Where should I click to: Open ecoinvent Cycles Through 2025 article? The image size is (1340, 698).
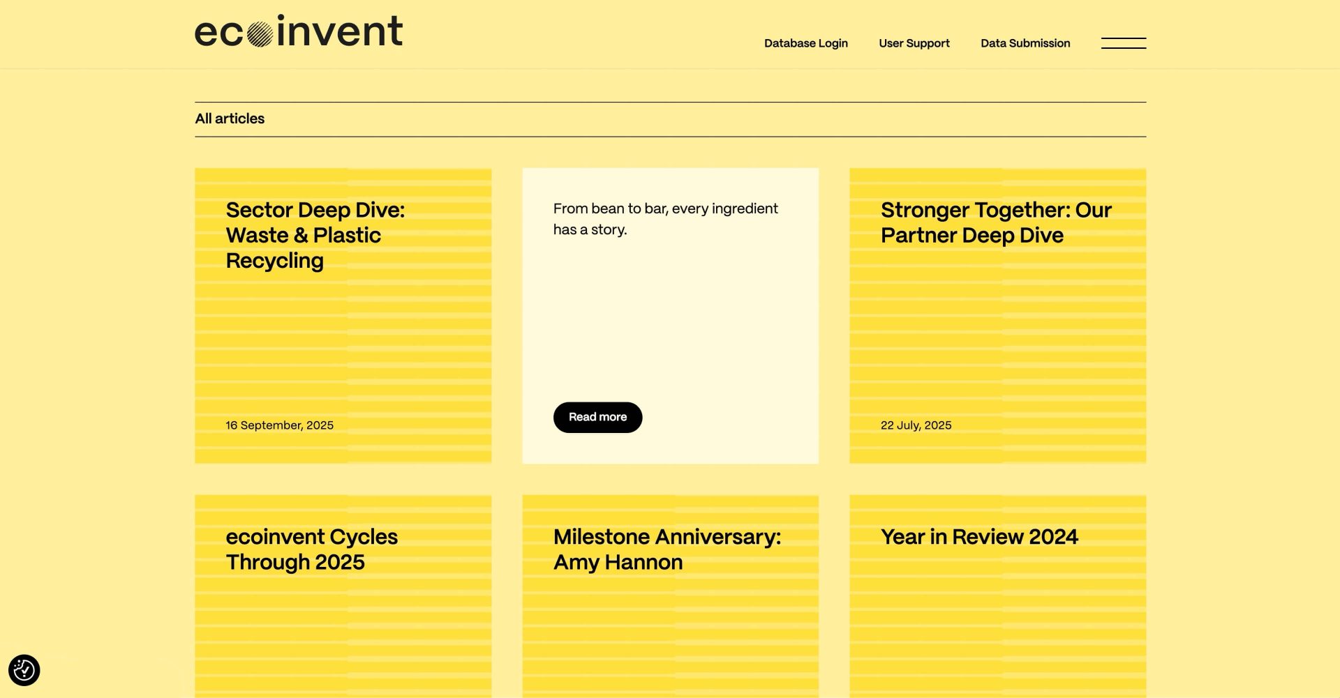pyautogui.click(x=311, y=549)
